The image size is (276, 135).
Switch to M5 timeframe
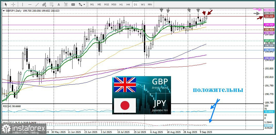coord(99,5)
